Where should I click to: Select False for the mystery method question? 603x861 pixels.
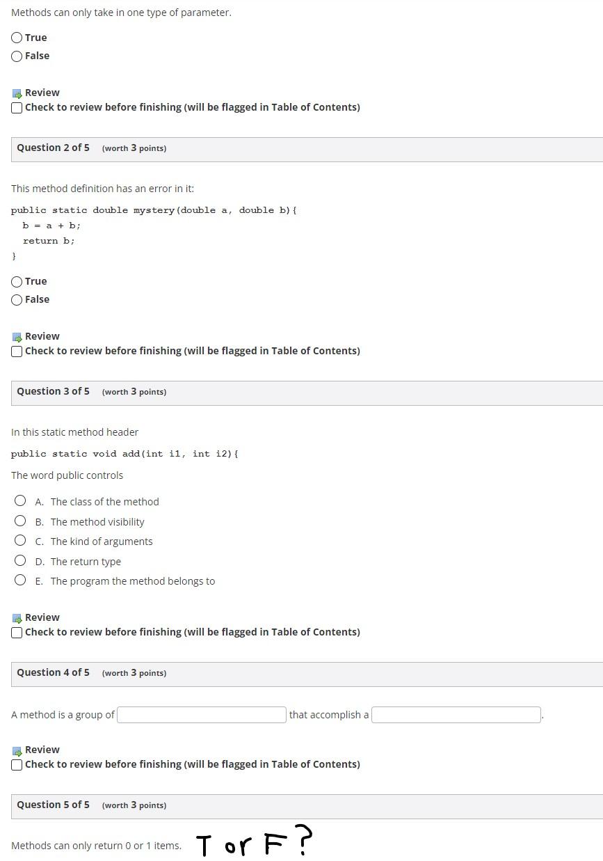pos(16,299)
